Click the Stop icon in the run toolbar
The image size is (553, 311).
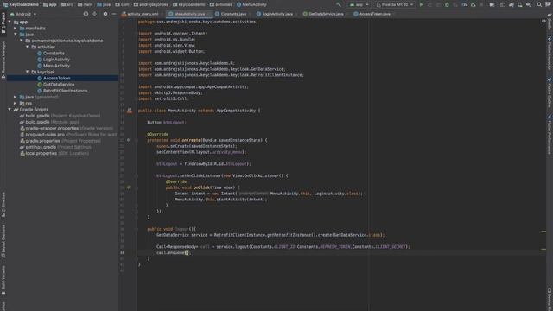(481, 4)
